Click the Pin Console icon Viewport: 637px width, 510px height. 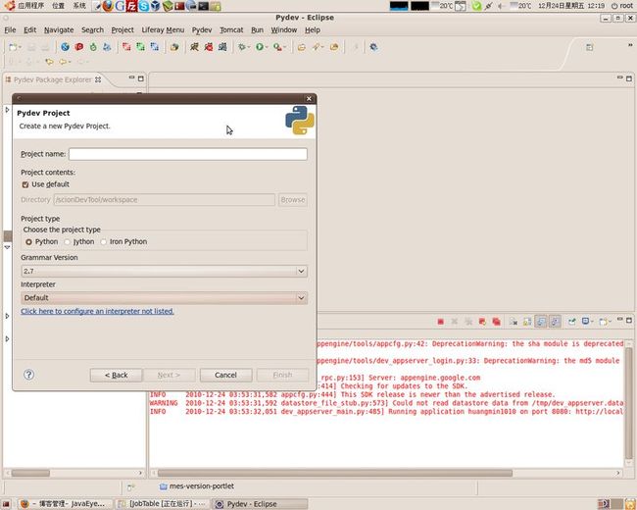tap(571, 322)
